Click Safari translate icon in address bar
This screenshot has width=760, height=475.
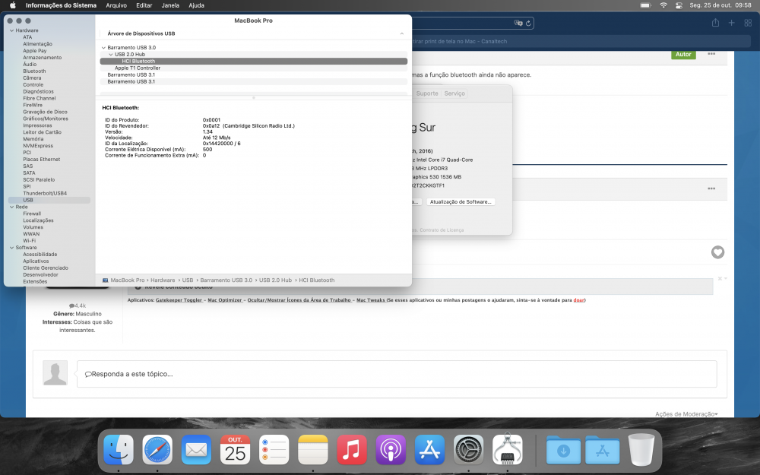518,23
